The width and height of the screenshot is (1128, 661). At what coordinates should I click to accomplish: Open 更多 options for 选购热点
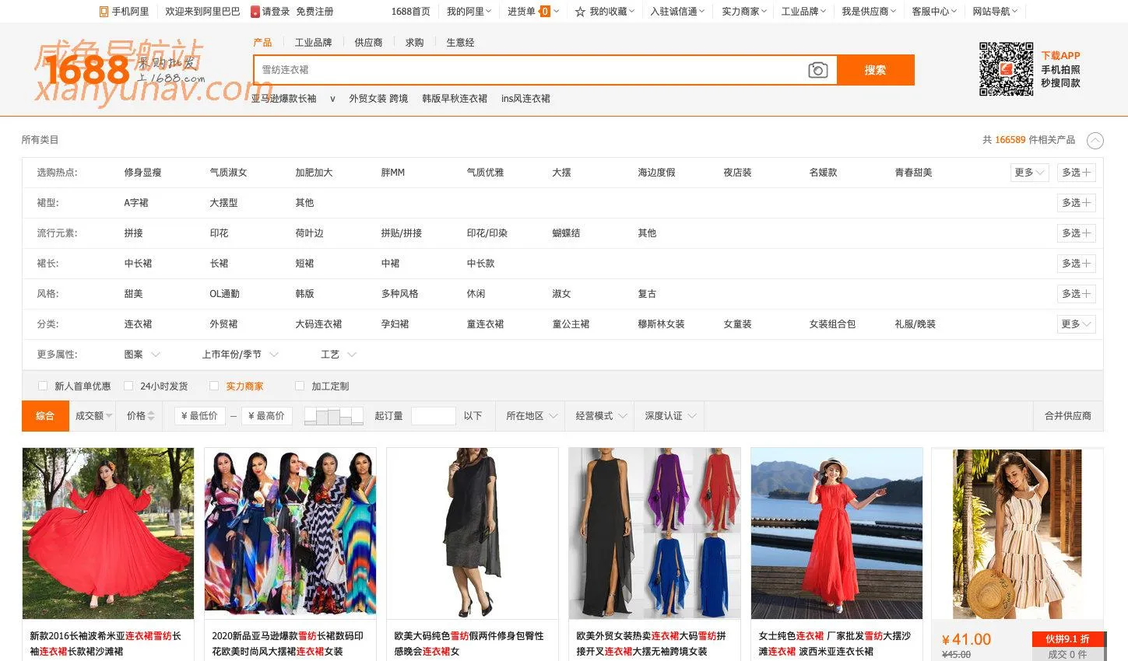coord(1029,172)
